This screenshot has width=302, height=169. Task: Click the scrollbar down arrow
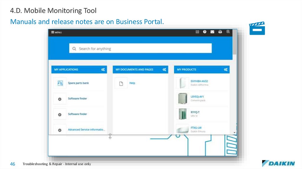(x=234, y=133)
